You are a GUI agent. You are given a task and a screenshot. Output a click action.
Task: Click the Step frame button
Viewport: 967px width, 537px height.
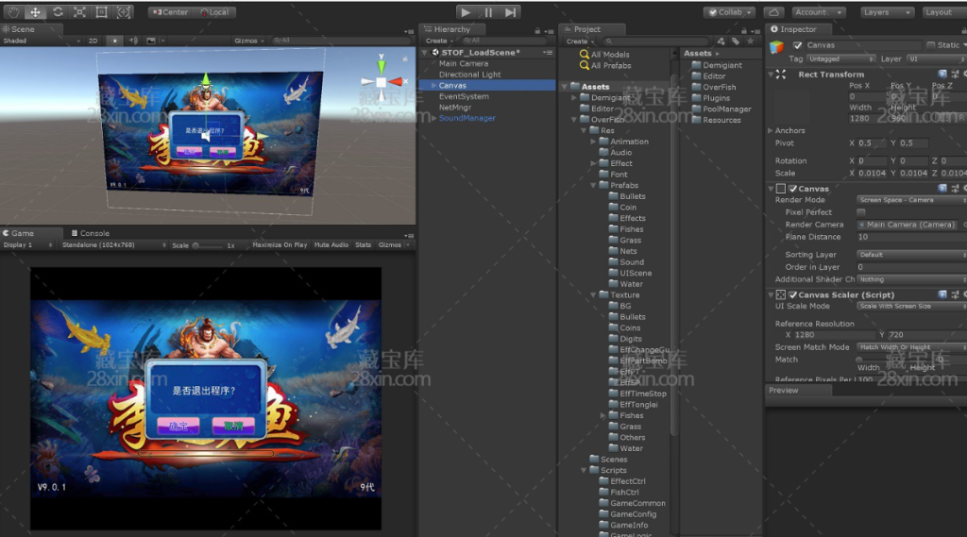(x=511, y=12)
